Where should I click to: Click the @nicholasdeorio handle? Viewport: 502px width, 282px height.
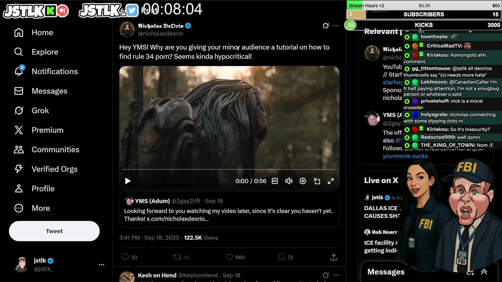160,34
